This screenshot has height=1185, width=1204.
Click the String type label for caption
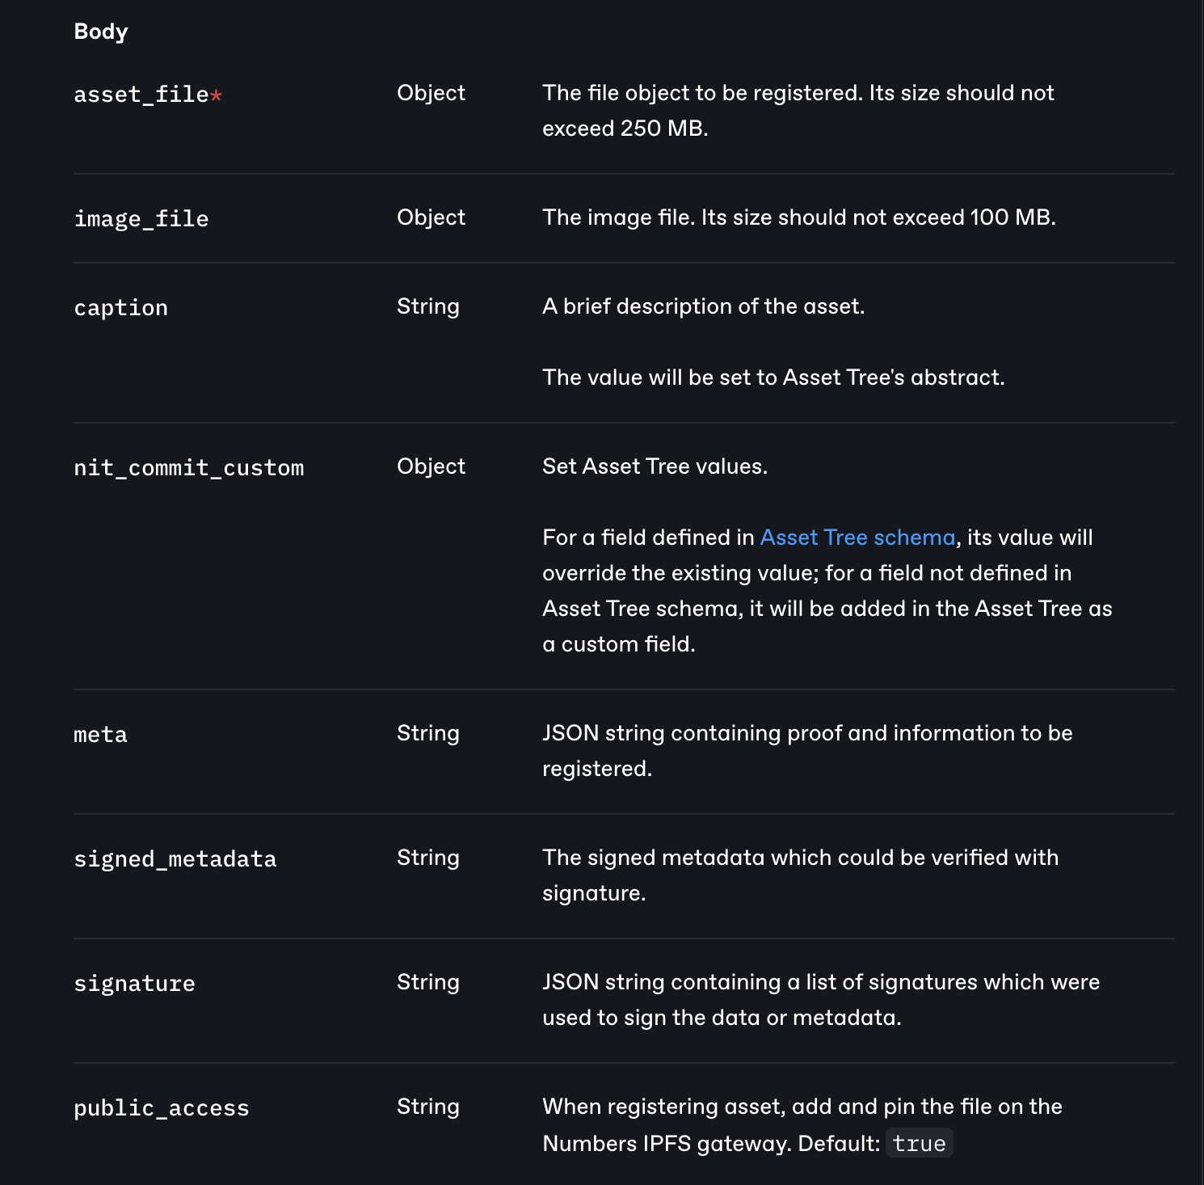pyautogui.click(x=427, y=306)
